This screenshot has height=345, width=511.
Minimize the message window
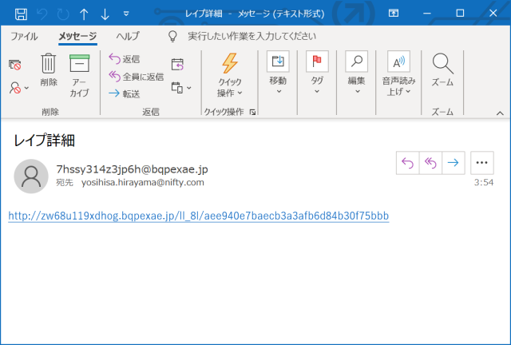(427, 14)
